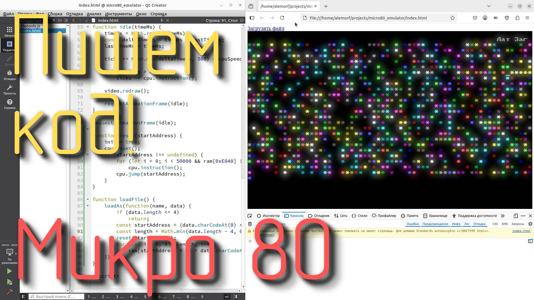Viewport: 534px width, 300px height.
Task: Enable the Запросы console filter
Action: pos(518,224)
